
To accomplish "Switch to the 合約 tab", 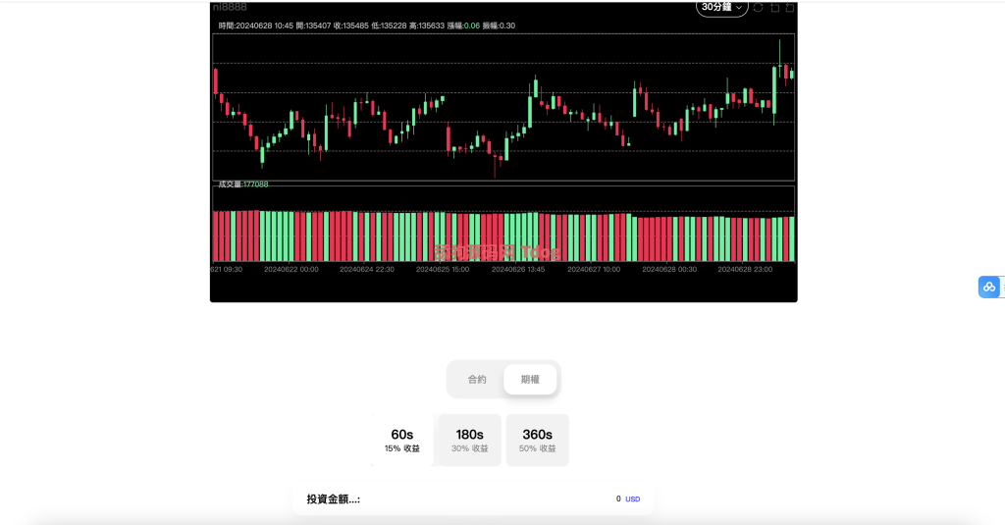I will 477,379.
